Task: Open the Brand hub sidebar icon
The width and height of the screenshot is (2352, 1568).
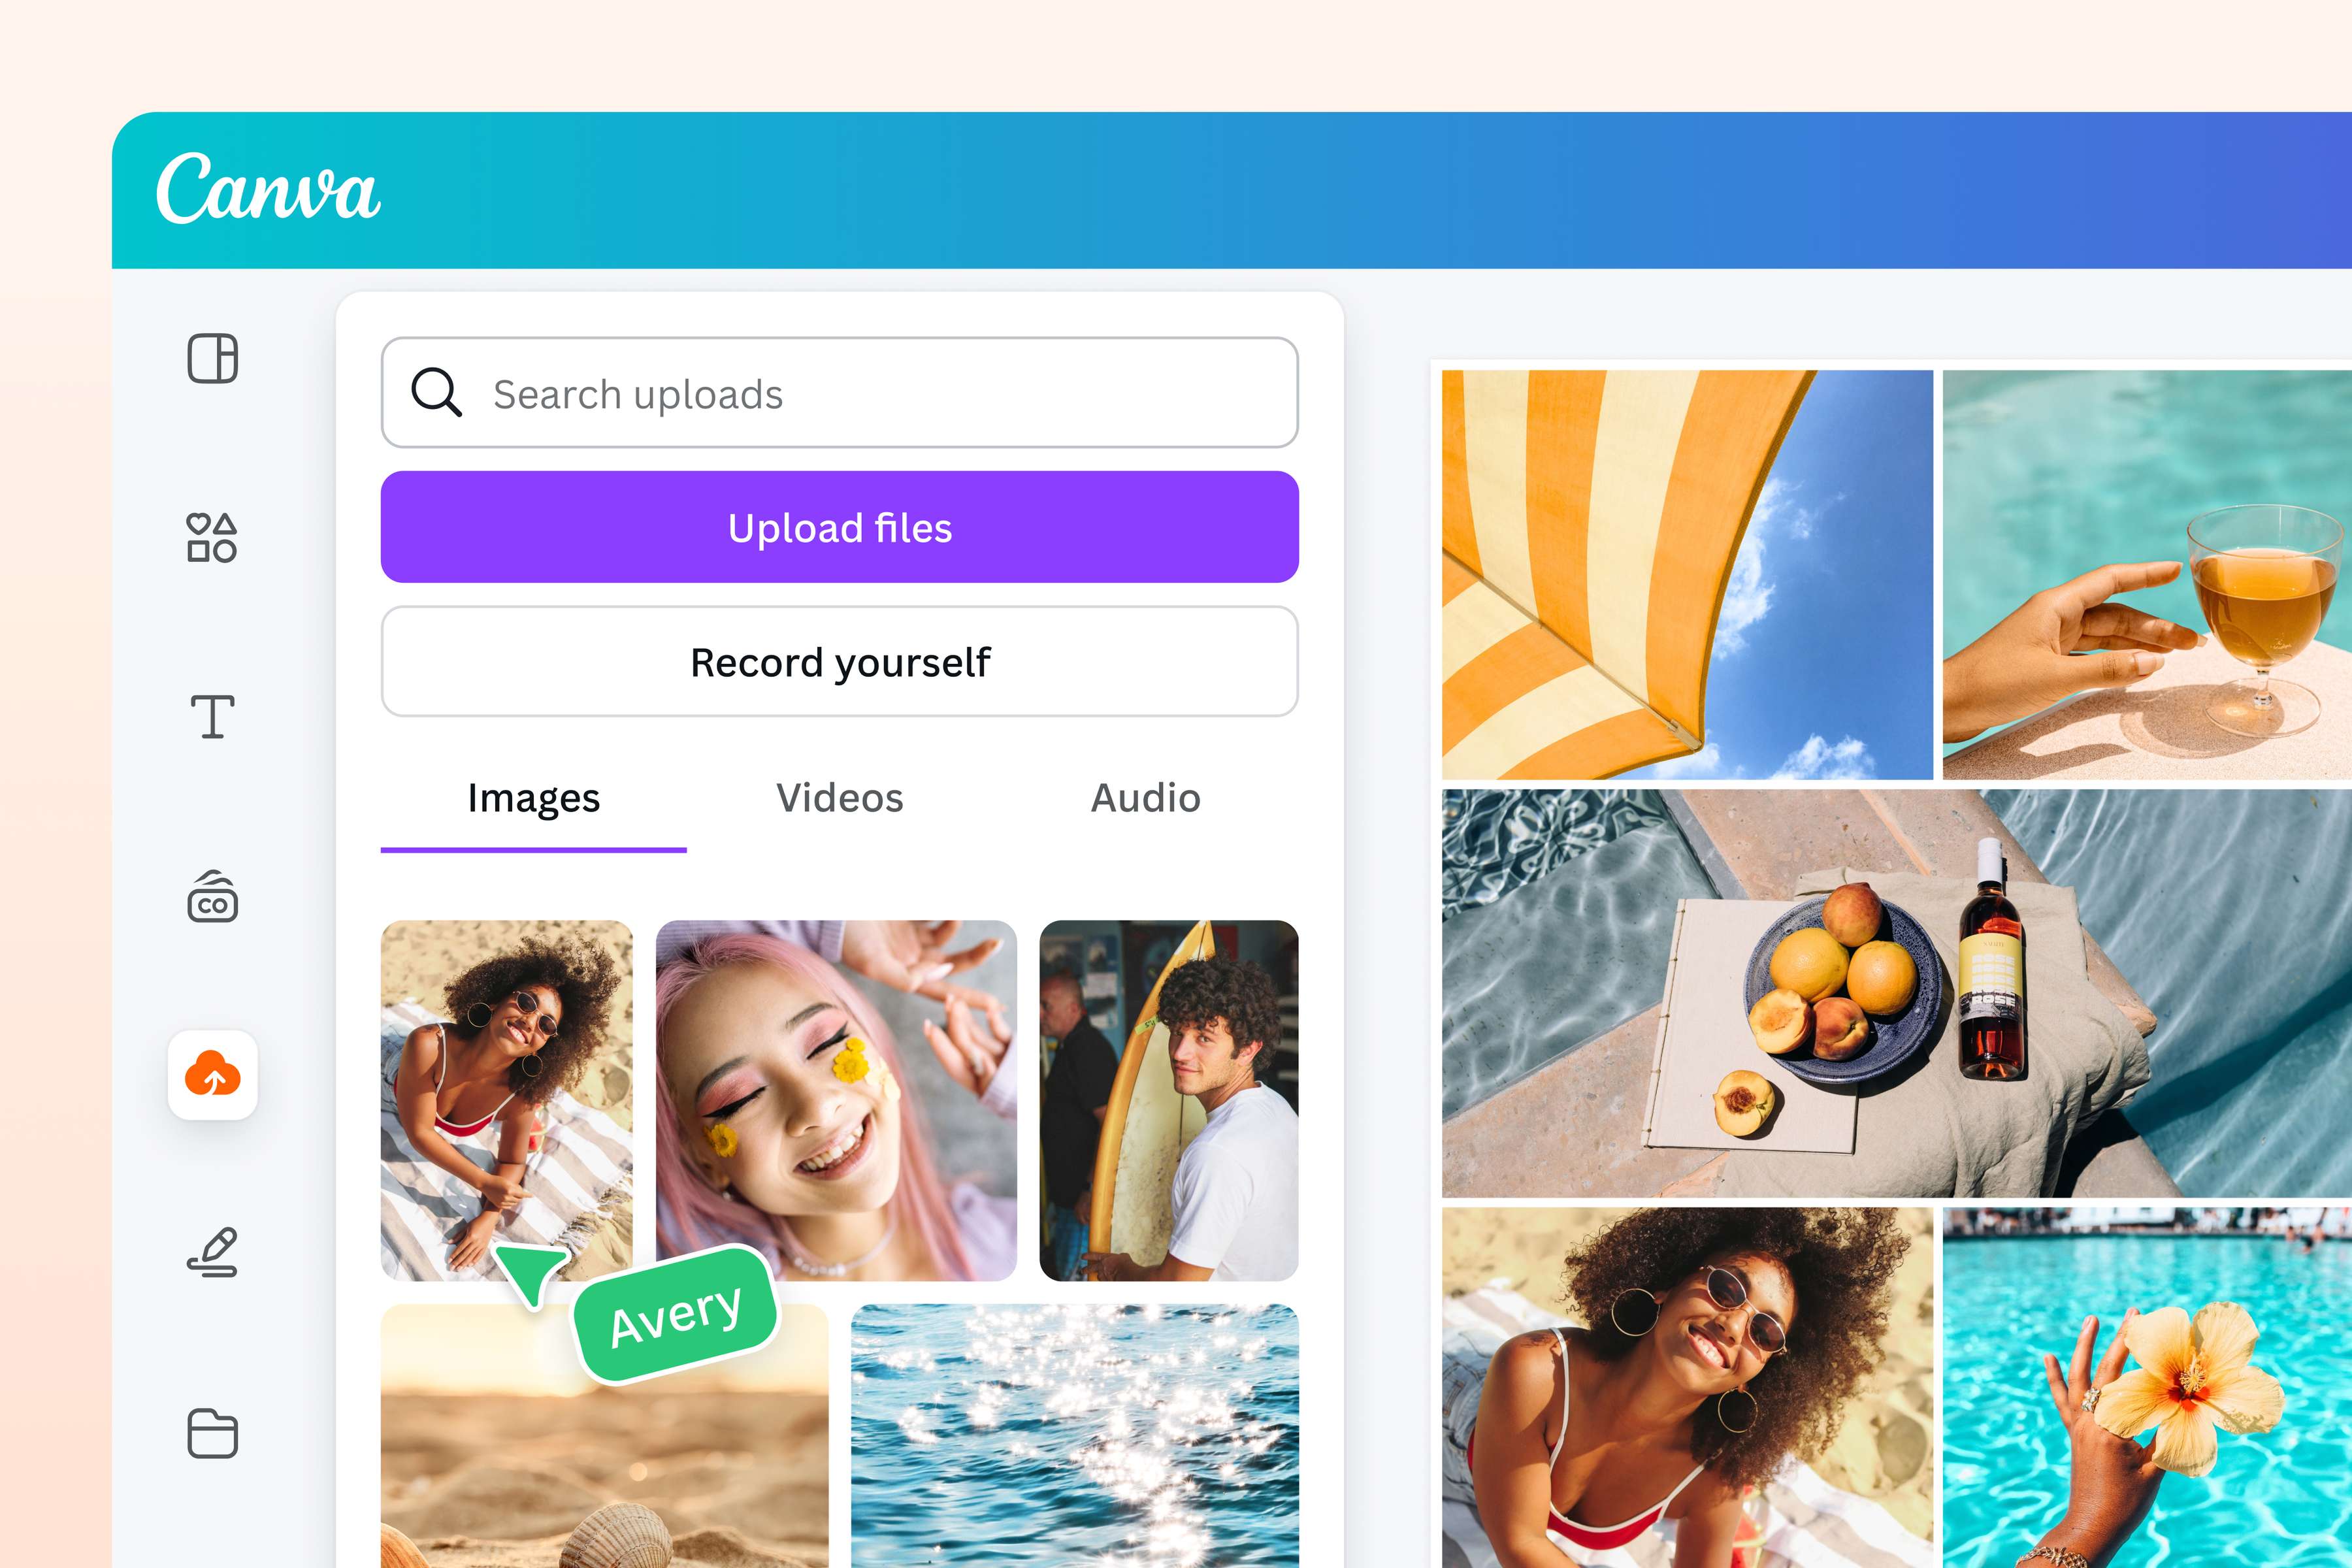Action: click(x=212, y=896)
